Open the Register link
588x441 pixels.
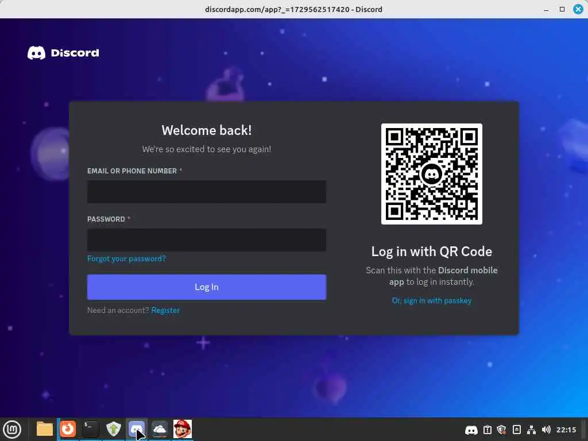click(x=165, y=310)
